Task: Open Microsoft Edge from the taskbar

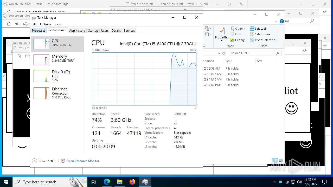Action: point(107,182)
